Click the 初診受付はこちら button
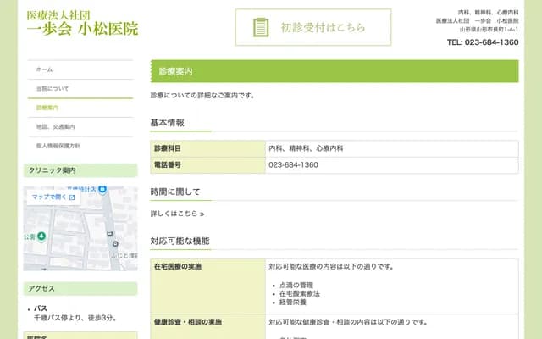542x339 pixels. click(313, 27)
